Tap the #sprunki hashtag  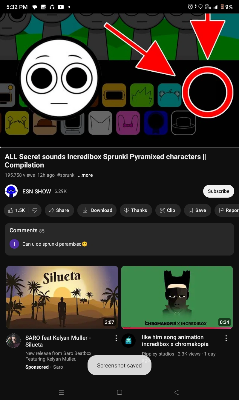click(x=66, y=175)
